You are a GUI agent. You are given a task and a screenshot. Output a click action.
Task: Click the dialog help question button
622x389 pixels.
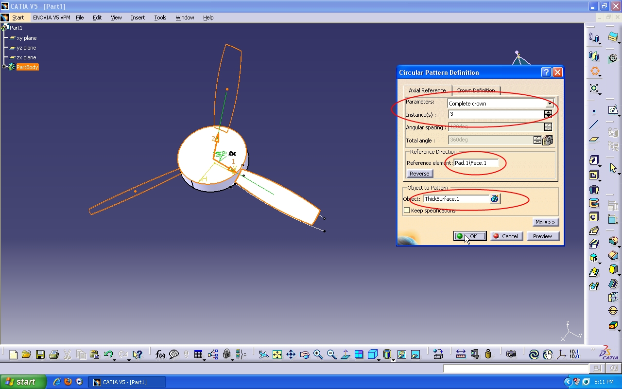tap(546, 72)
